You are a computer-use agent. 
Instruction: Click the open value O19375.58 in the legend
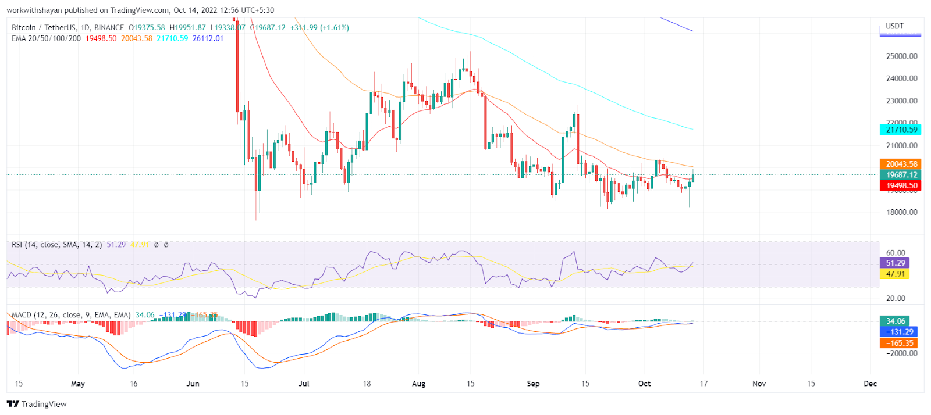tap(147, 27)
